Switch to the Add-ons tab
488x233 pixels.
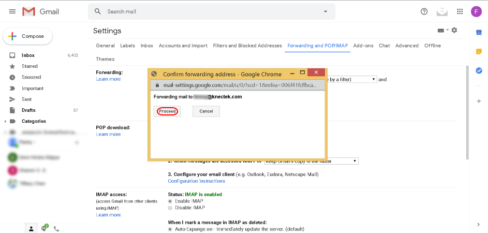363,46
